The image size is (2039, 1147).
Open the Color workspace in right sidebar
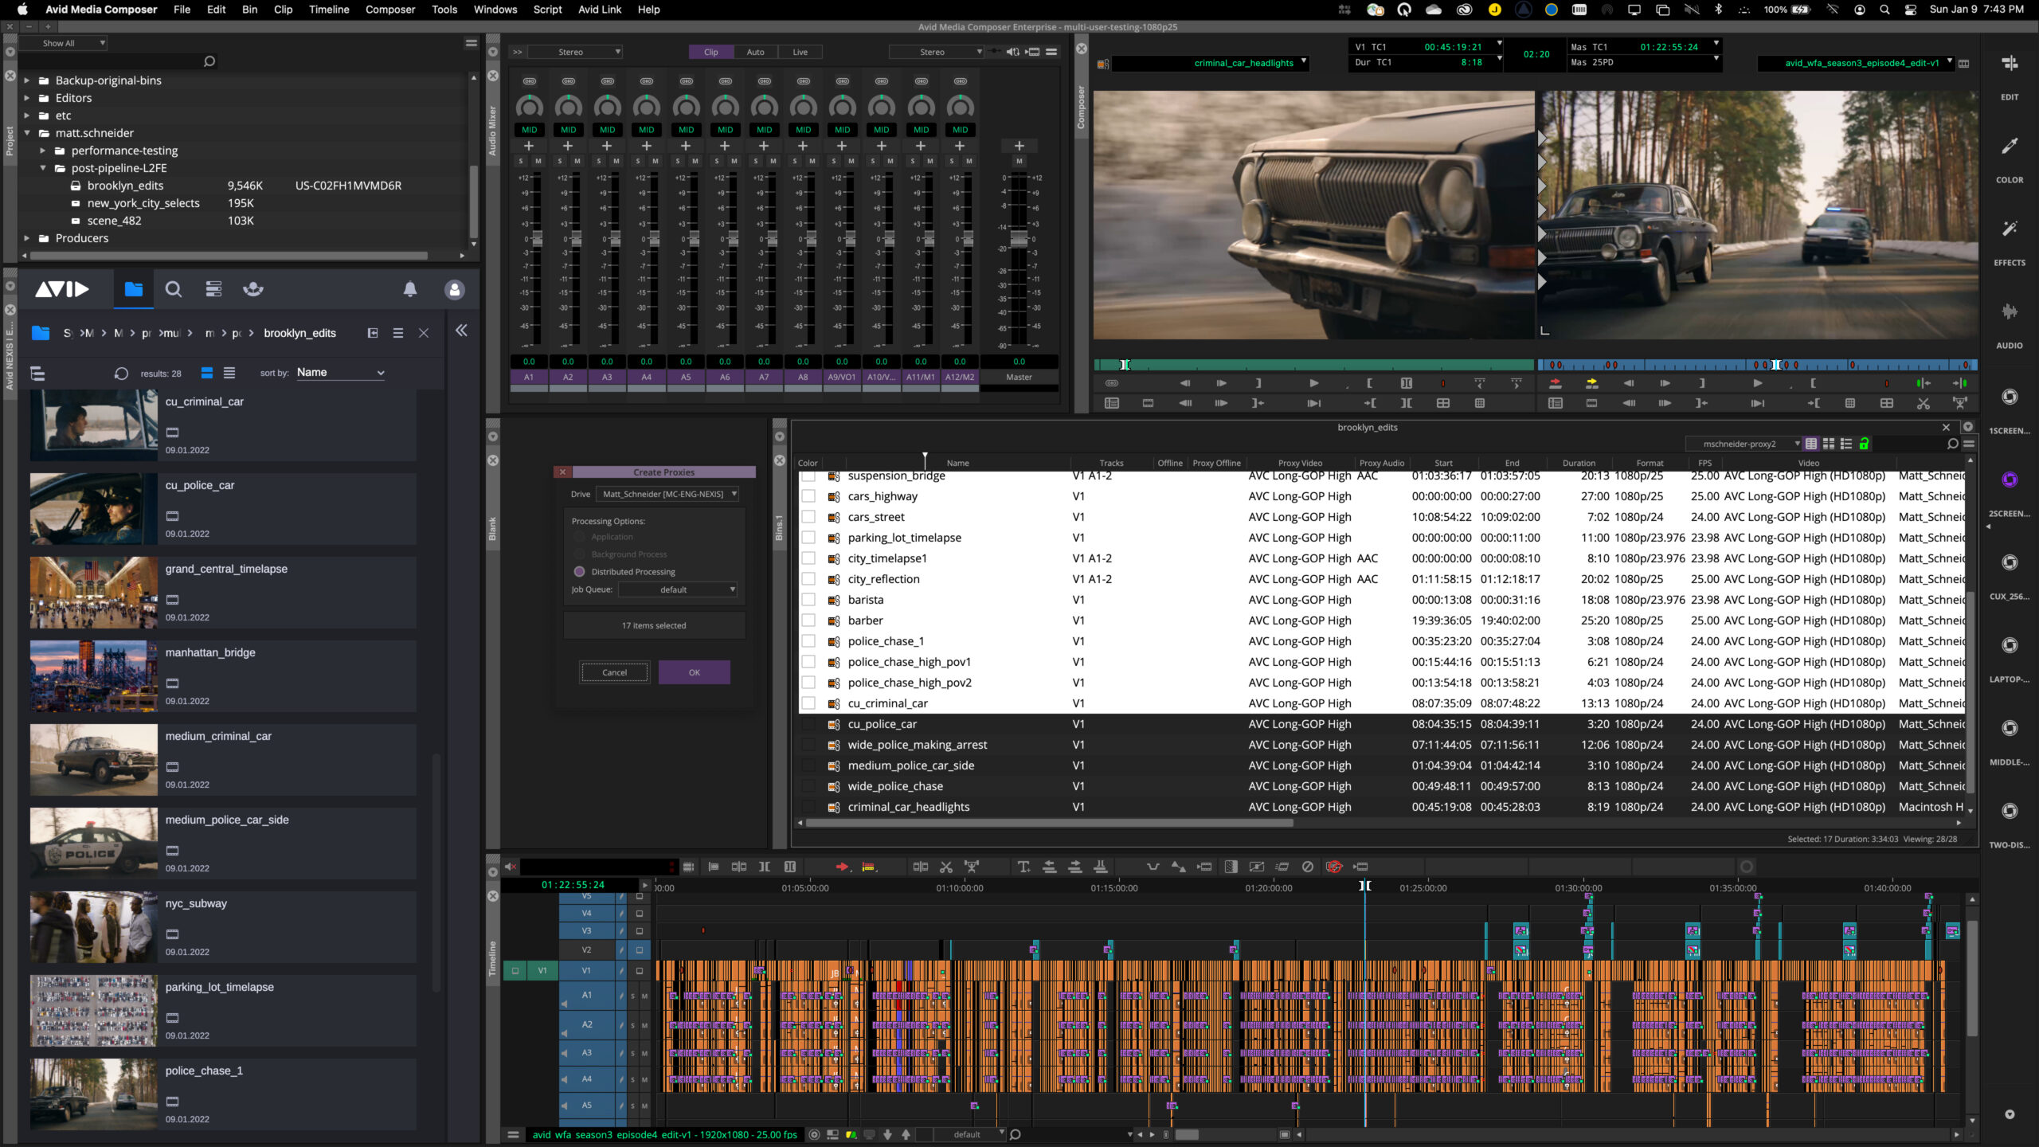(2009, 147)
